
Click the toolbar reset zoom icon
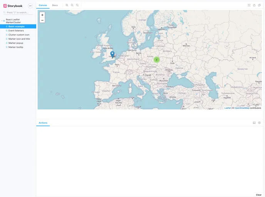77,5
